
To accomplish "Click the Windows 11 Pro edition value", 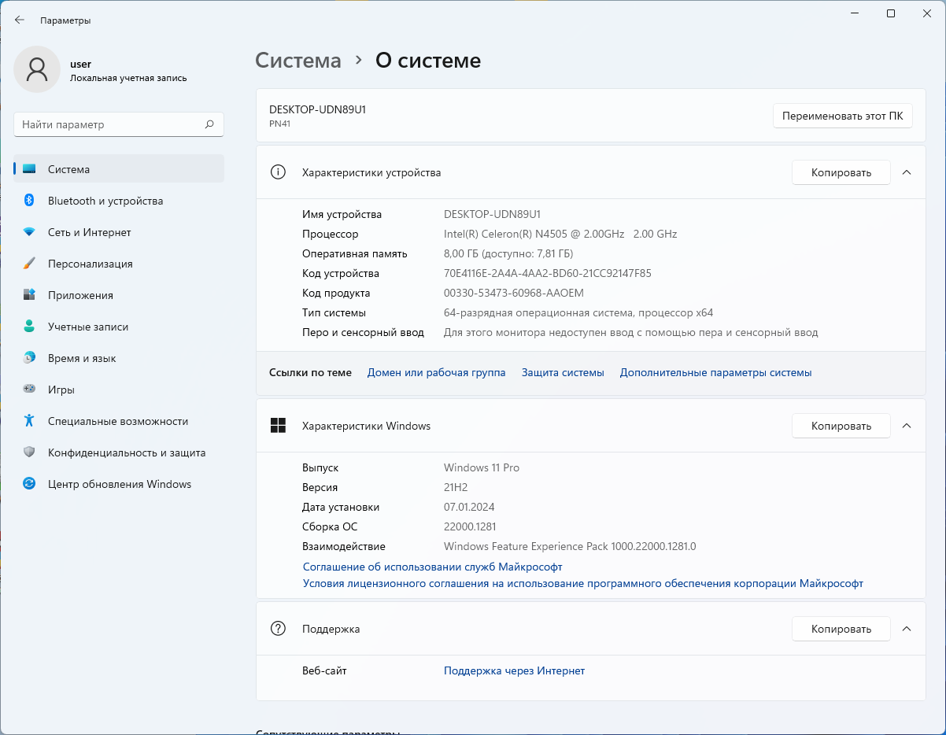I will coord(482,467).
